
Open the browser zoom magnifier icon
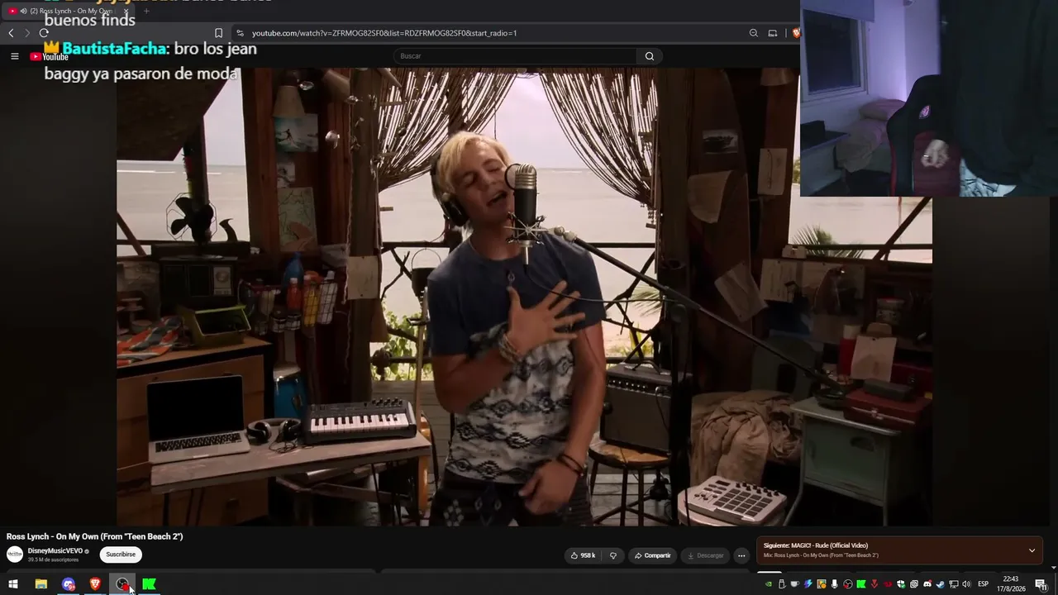(753, 33)
